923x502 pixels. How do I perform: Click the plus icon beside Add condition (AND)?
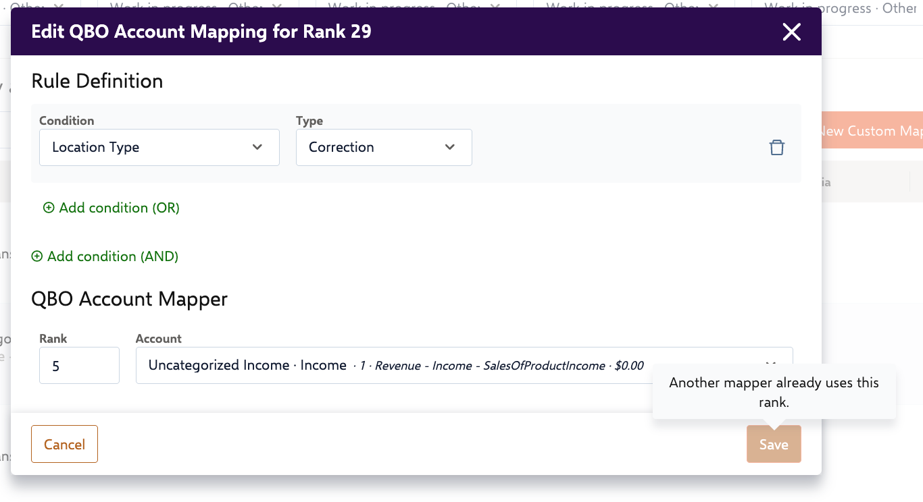click(x=36, y=256)
